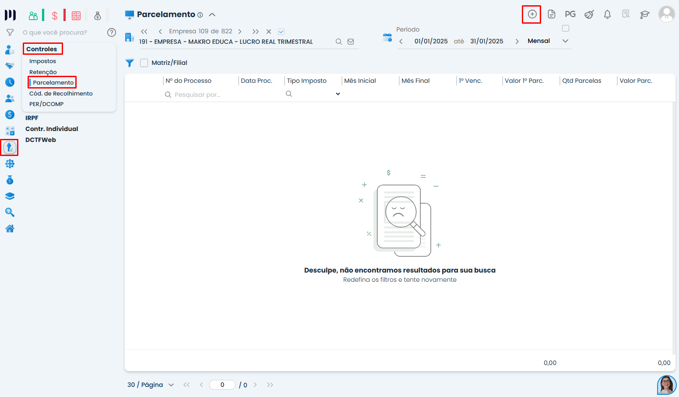Toggle the checkbox above the Mensal dropdown
679x397 pixels.
566,28
